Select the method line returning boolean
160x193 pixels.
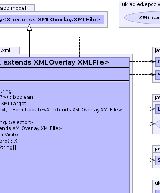(17, 97)
